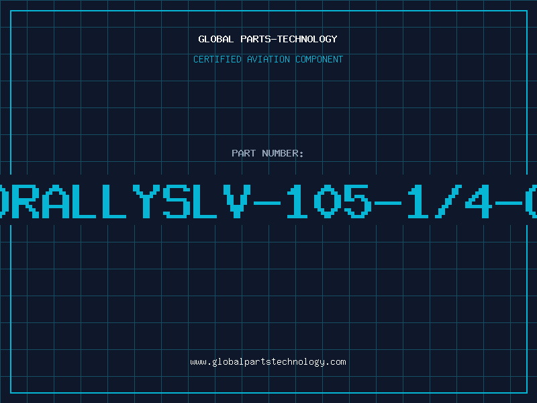Click the dash between V and 105
Screen dimensions: 537x403
pyautogui.click(x=267, y=203)
